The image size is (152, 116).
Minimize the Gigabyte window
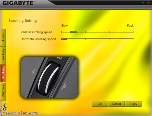point(143,3)
